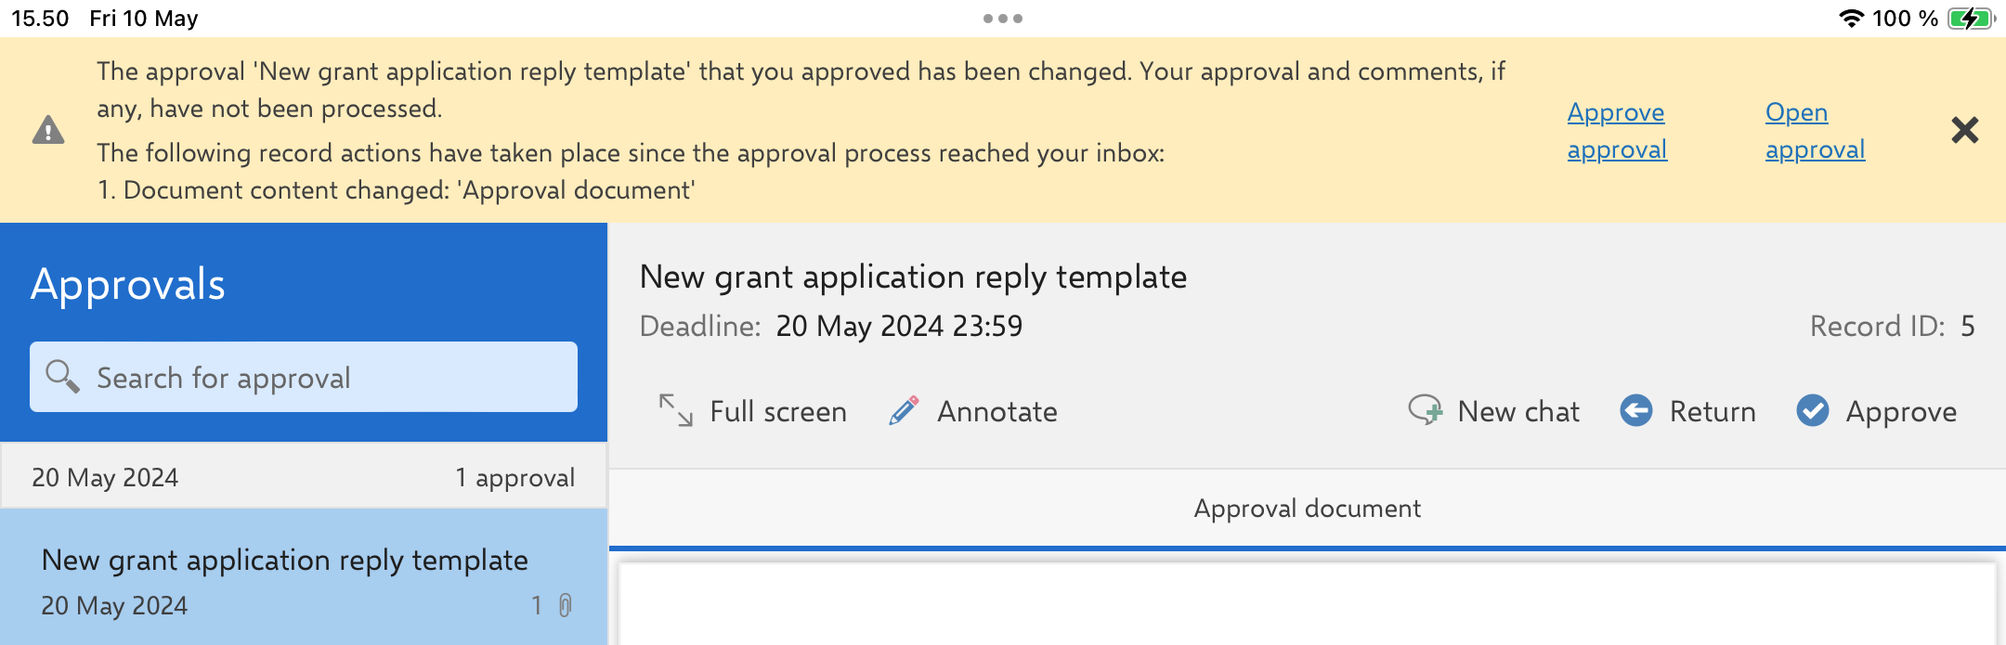This screenshot has width=2006, height=645.
Task: Click the 'Open approval' link
Action: [x=1815, y=131]
